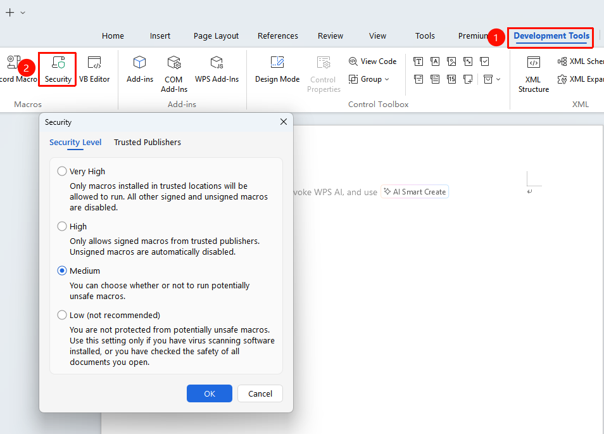Open the Insert ribbon tab
The width and height of the screenshot is (604, 434).
160,36
